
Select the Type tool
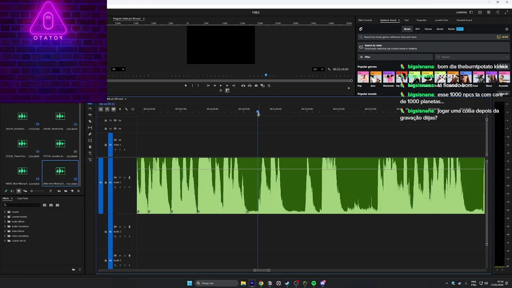tap(90, 153)
